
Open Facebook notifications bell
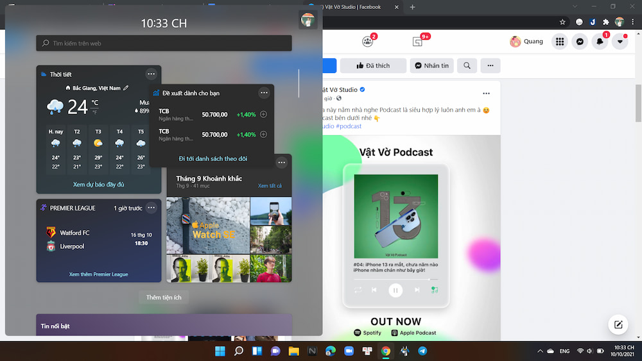point(600,42)
